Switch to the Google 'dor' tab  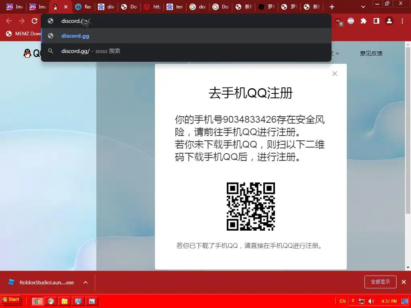(x=197, y=7)
